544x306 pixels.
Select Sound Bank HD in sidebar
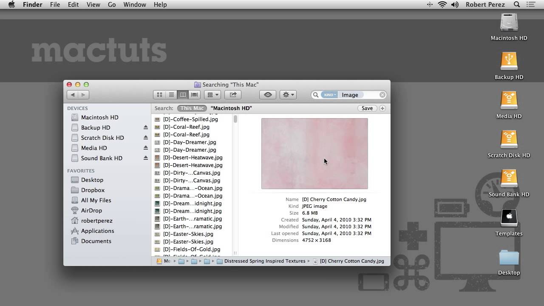101,158
